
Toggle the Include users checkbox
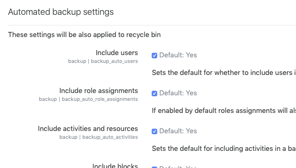(154, 56)
